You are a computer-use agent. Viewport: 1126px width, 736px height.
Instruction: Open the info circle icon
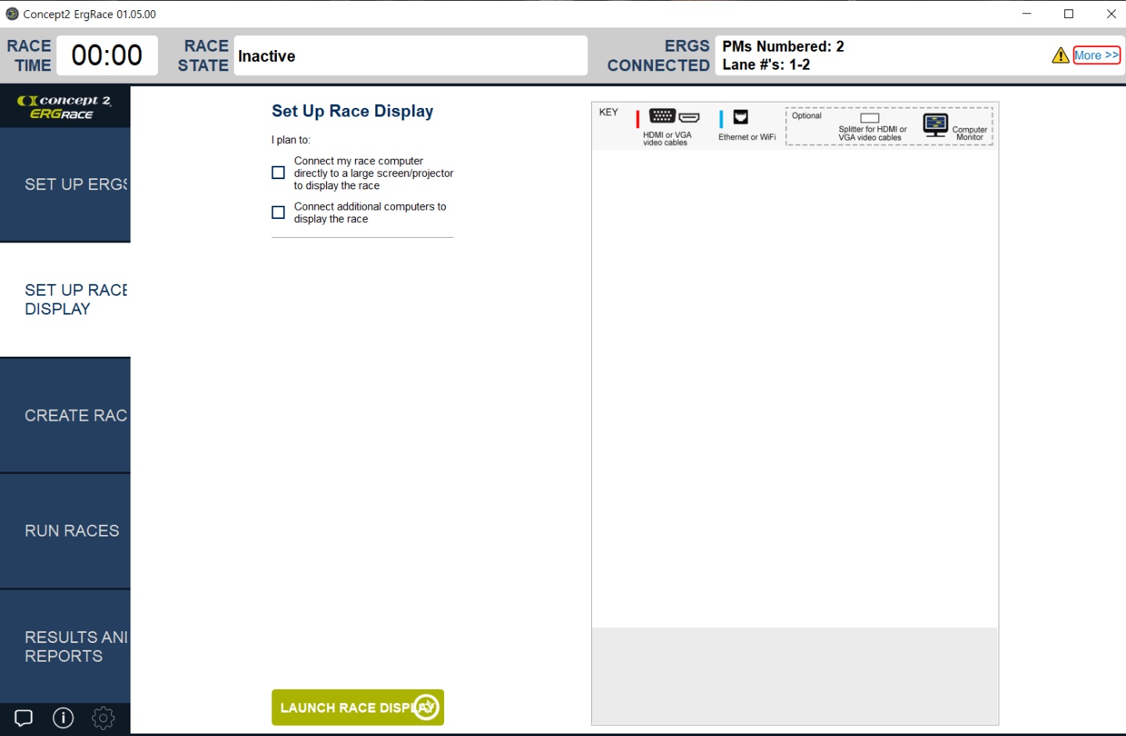coord(63,717)
